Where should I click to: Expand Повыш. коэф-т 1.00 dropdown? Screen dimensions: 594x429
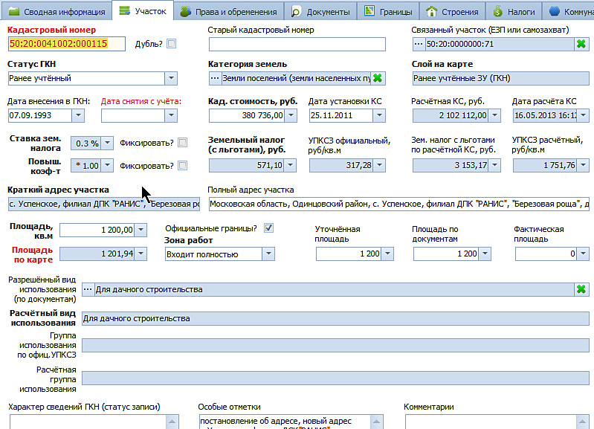click(108, 166)
